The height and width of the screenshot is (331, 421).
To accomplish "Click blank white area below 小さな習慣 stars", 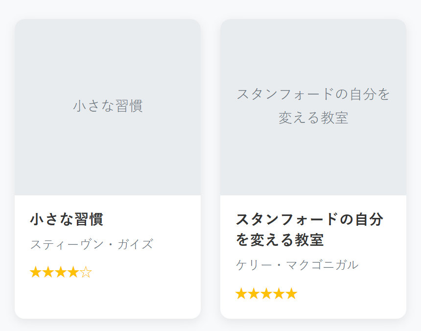I will [108, 300].
